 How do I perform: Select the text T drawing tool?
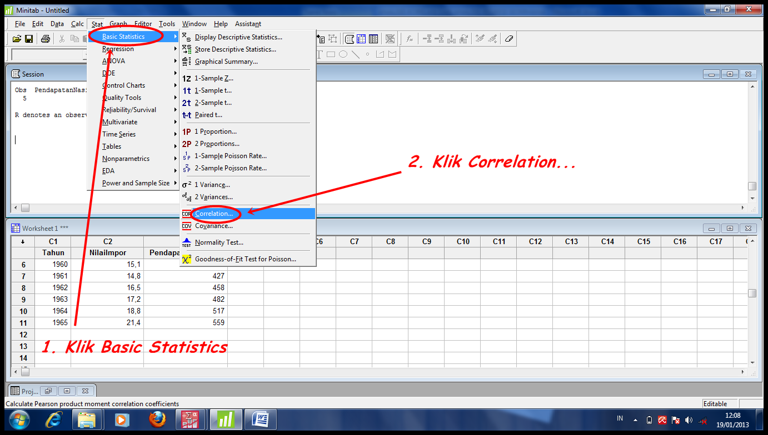pyautogui.click(x=320, y=54)
